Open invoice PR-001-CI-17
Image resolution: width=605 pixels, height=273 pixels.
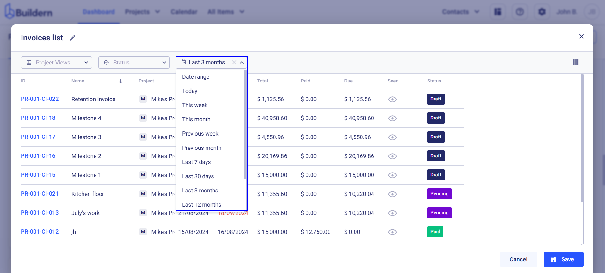pyautogui.click(x=38, y=137)
